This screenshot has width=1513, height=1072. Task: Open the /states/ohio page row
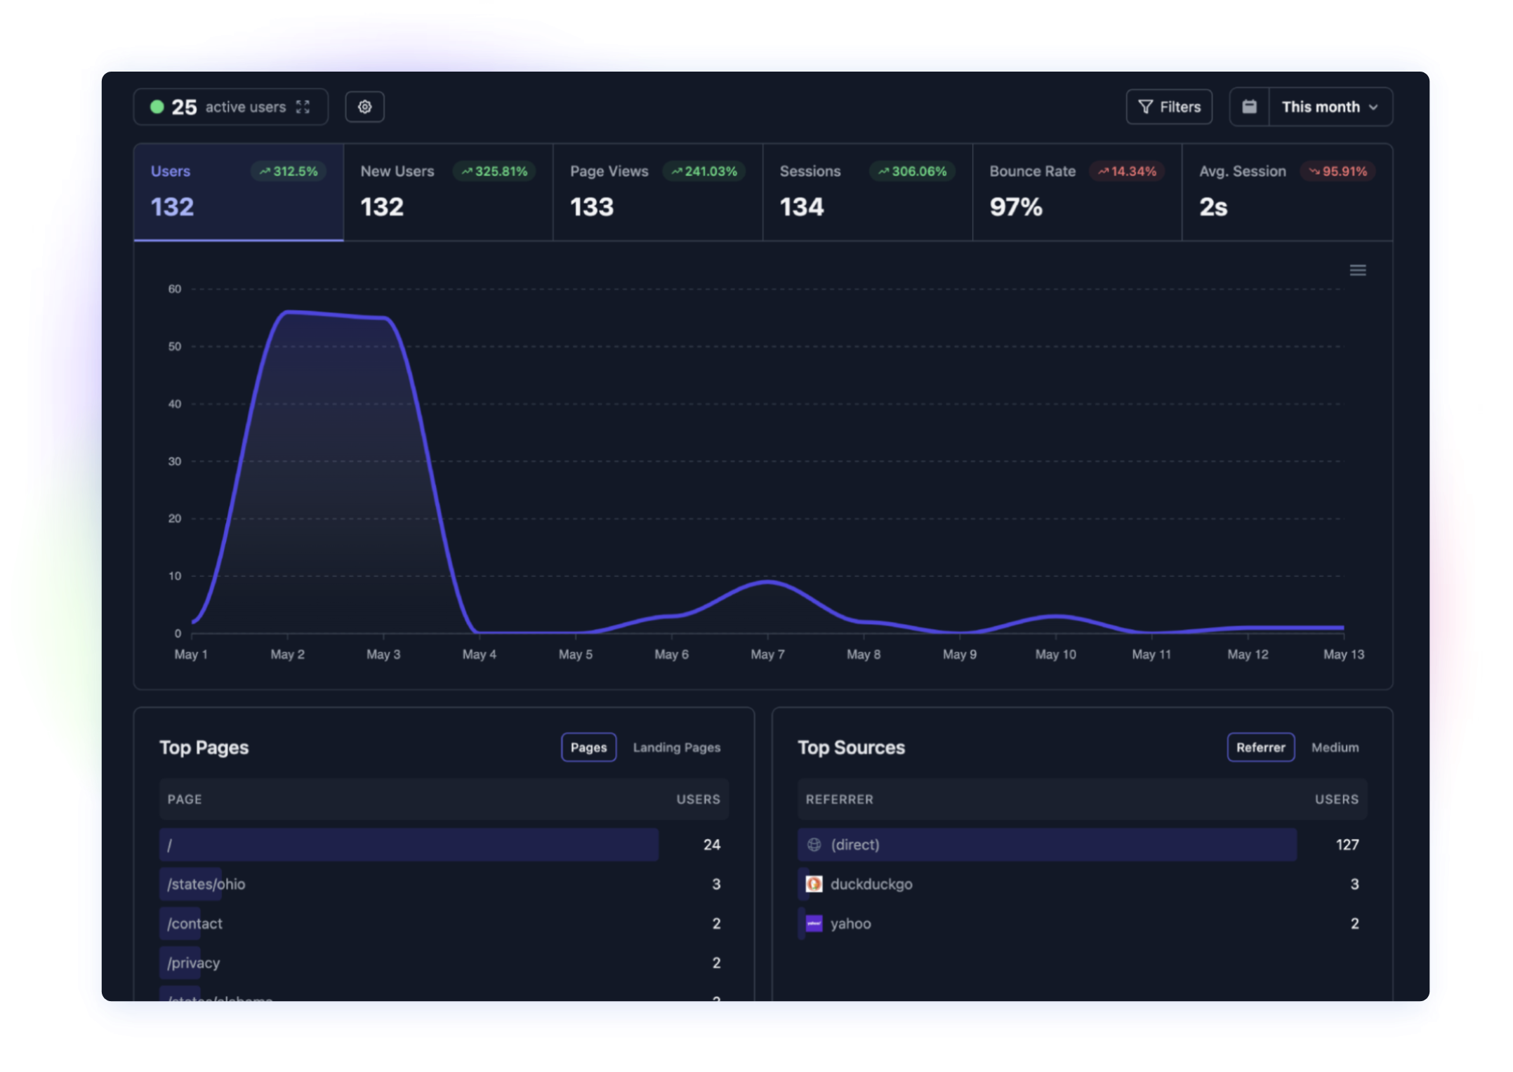pyautogui.click(x=206, y=884)
